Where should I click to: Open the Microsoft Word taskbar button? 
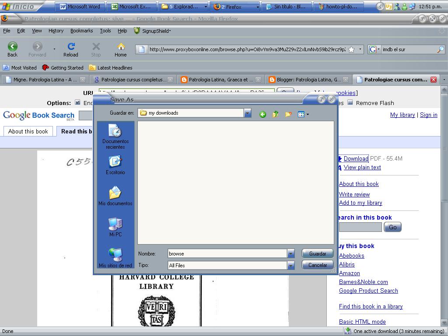[80, 6]
